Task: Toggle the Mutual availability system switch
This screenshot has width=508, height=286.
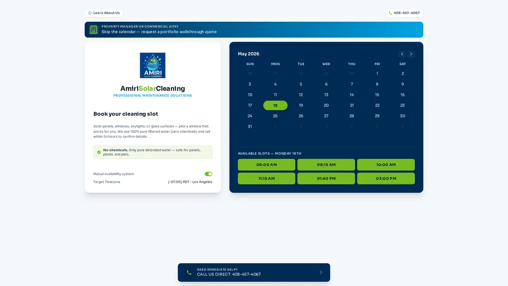Action: point(208,174)
